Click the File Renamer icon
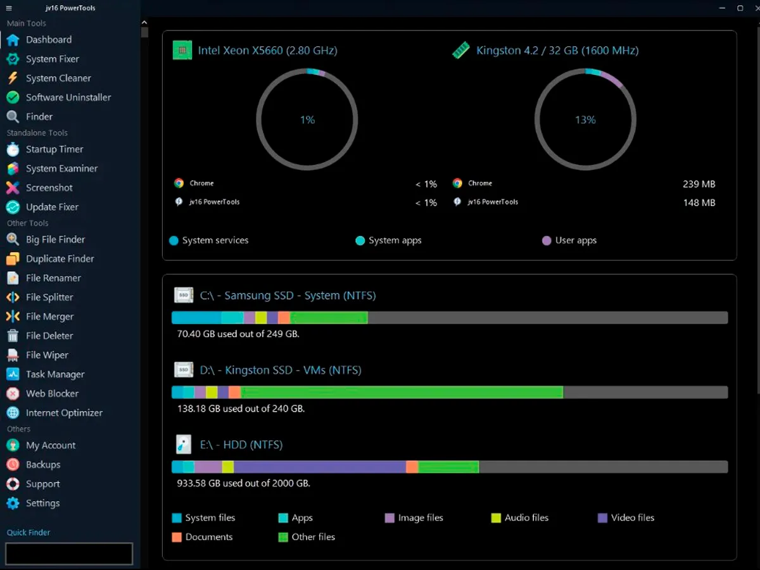The image size is (760, 570). click(x=13, y=278)
